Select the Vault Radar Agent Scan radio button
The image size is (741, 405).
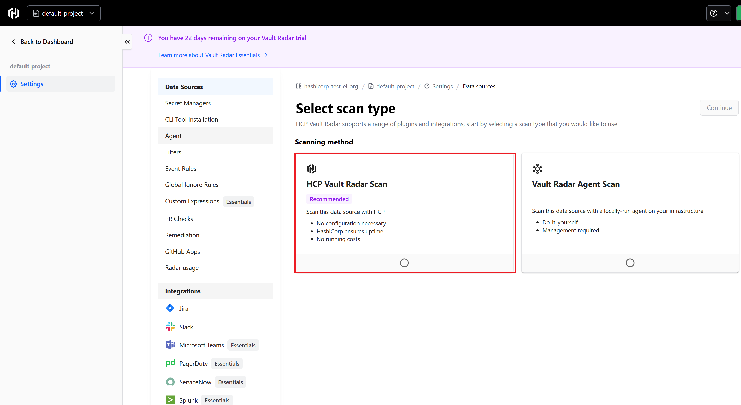coord(630,263)
